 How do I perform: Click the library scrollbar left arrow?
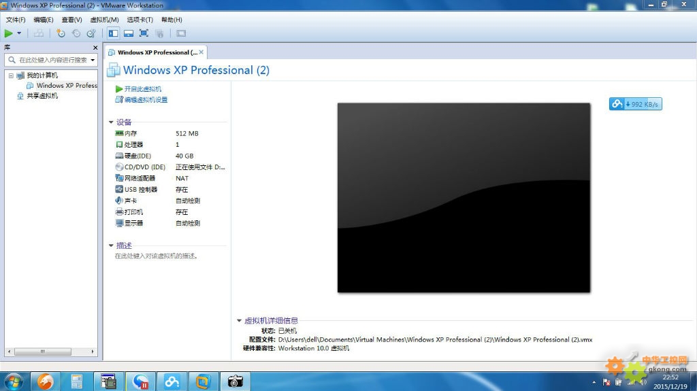(9, 352)
